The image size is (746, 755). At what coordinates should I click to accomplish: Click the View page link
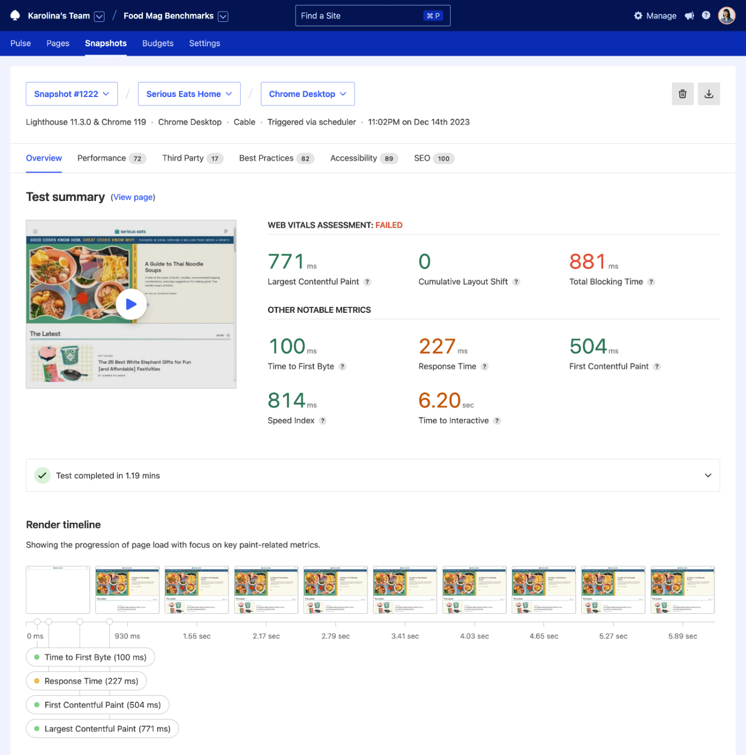132,197
